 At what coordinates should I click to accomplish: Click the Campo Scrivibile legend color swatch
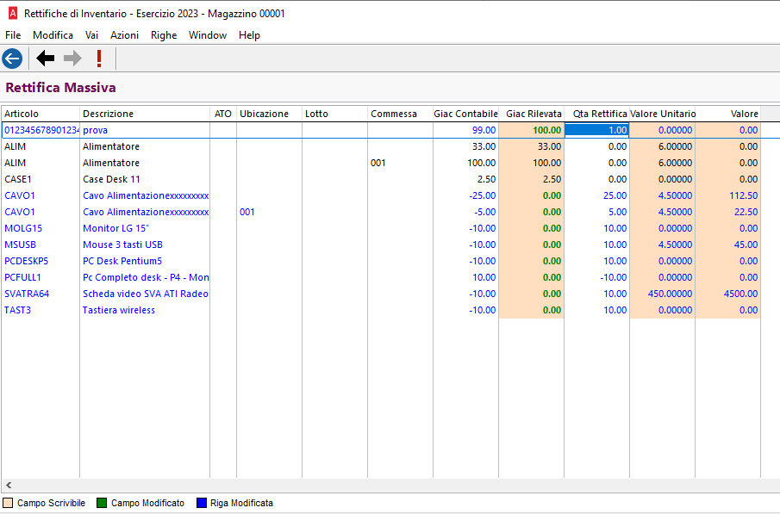click(8, 503)
